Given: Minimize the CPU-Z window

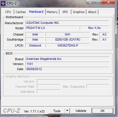Looking at the screenshot, I should [90, 2].
